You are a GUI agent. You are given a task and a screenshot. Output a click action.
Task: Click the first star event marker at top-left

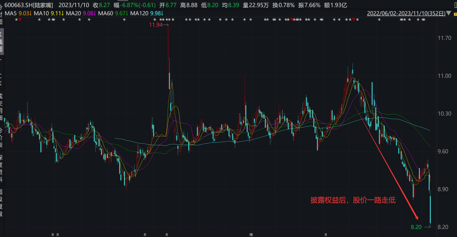coord(16,20)
